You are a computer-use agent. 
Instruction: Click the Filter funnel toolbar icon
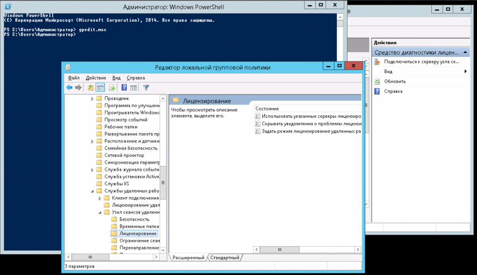146,87
